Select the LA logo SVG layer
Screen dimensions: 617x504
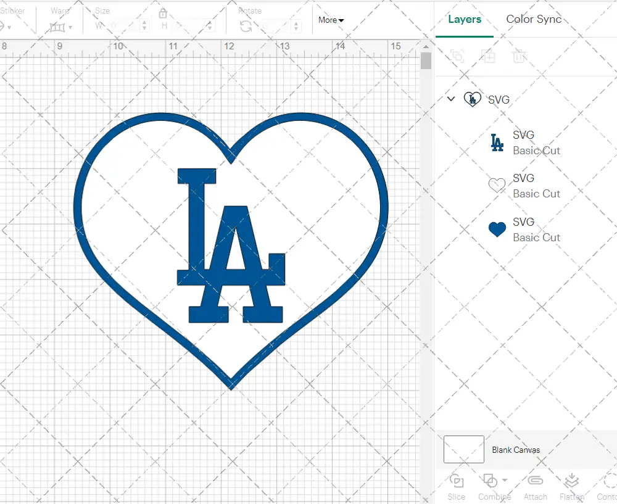coord(523,143)
